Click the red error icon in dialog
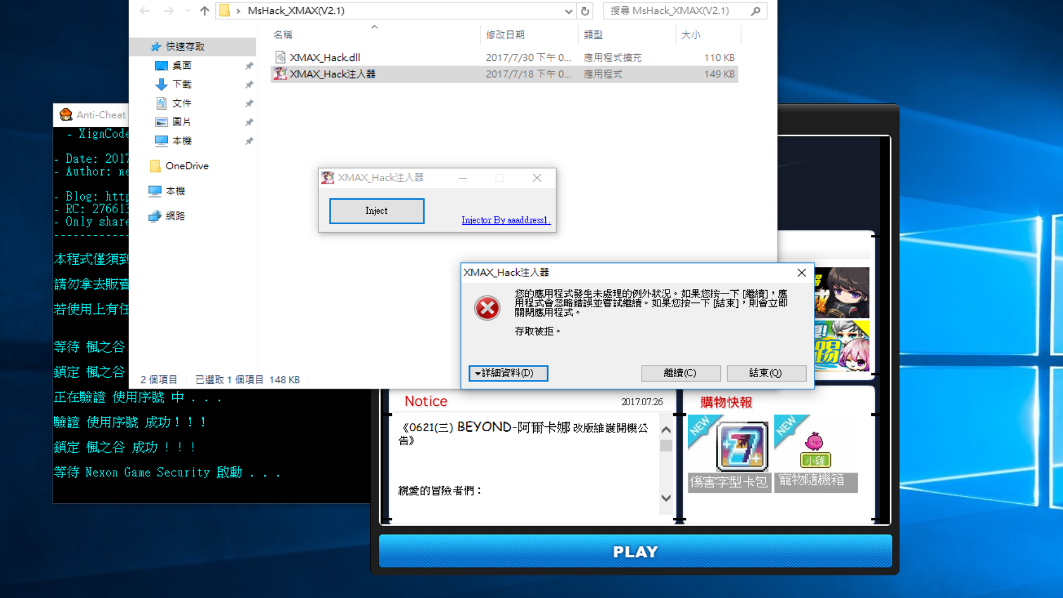The width and height of the screenshot is (1063, 598). click(487, 308)
